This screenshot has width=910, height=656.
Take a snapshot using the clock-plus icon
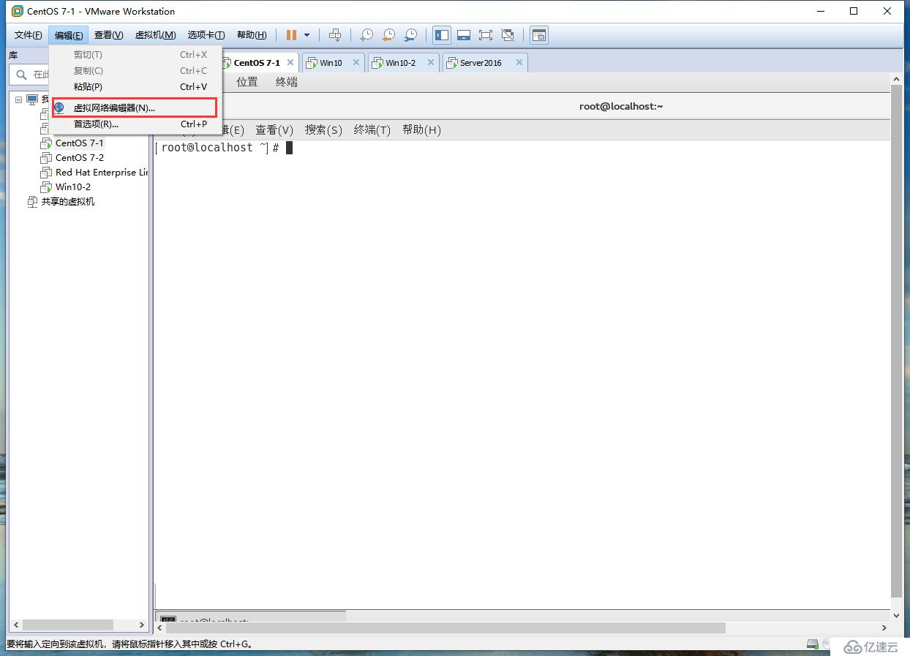366,35
